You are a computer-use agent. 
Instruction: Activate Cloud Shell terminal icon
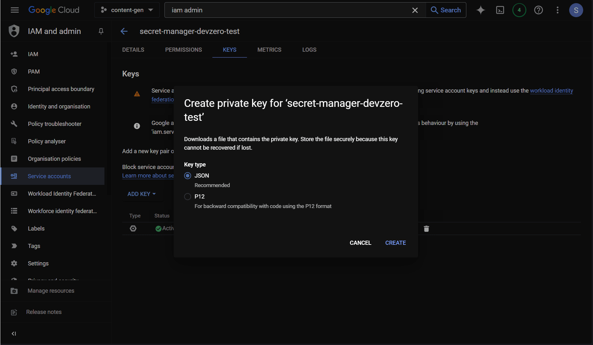point(500,10)
